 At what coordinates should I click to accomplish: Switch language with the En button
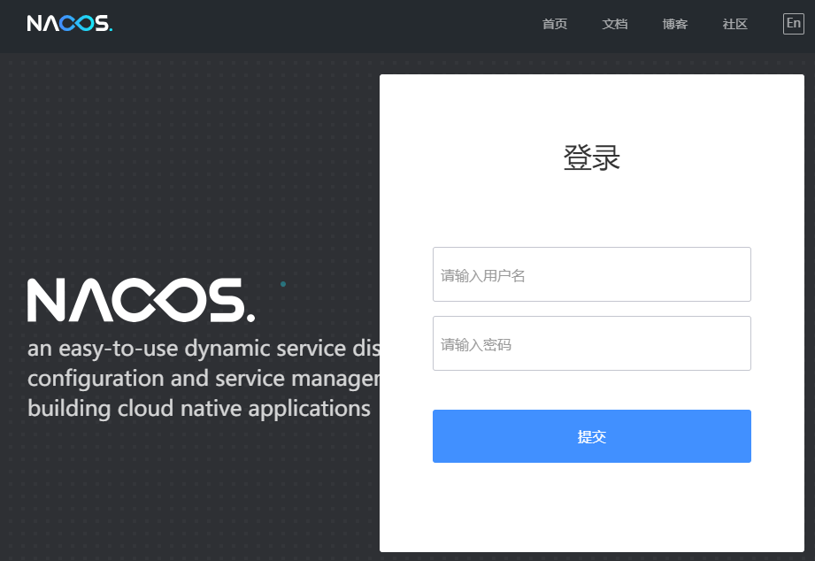793,23
